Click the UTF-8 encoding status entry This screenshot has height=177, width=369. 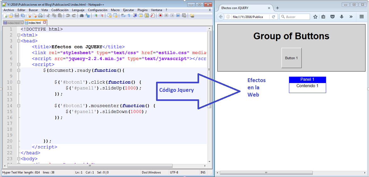pos(174,172)
